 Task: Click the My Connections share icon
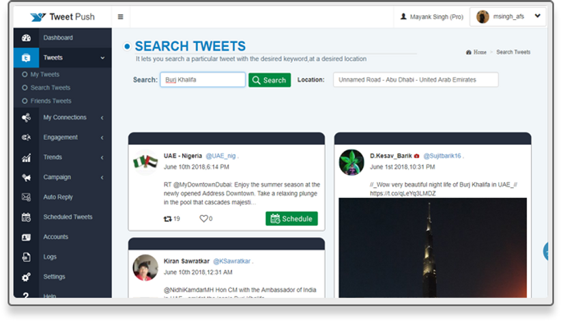pos(26,117)
